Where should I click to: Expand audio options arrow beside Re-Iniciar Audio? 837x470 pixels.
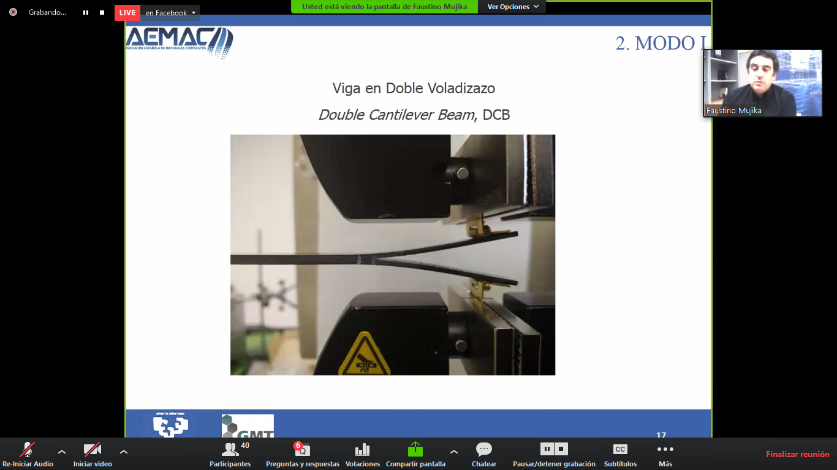pos(62,452)
